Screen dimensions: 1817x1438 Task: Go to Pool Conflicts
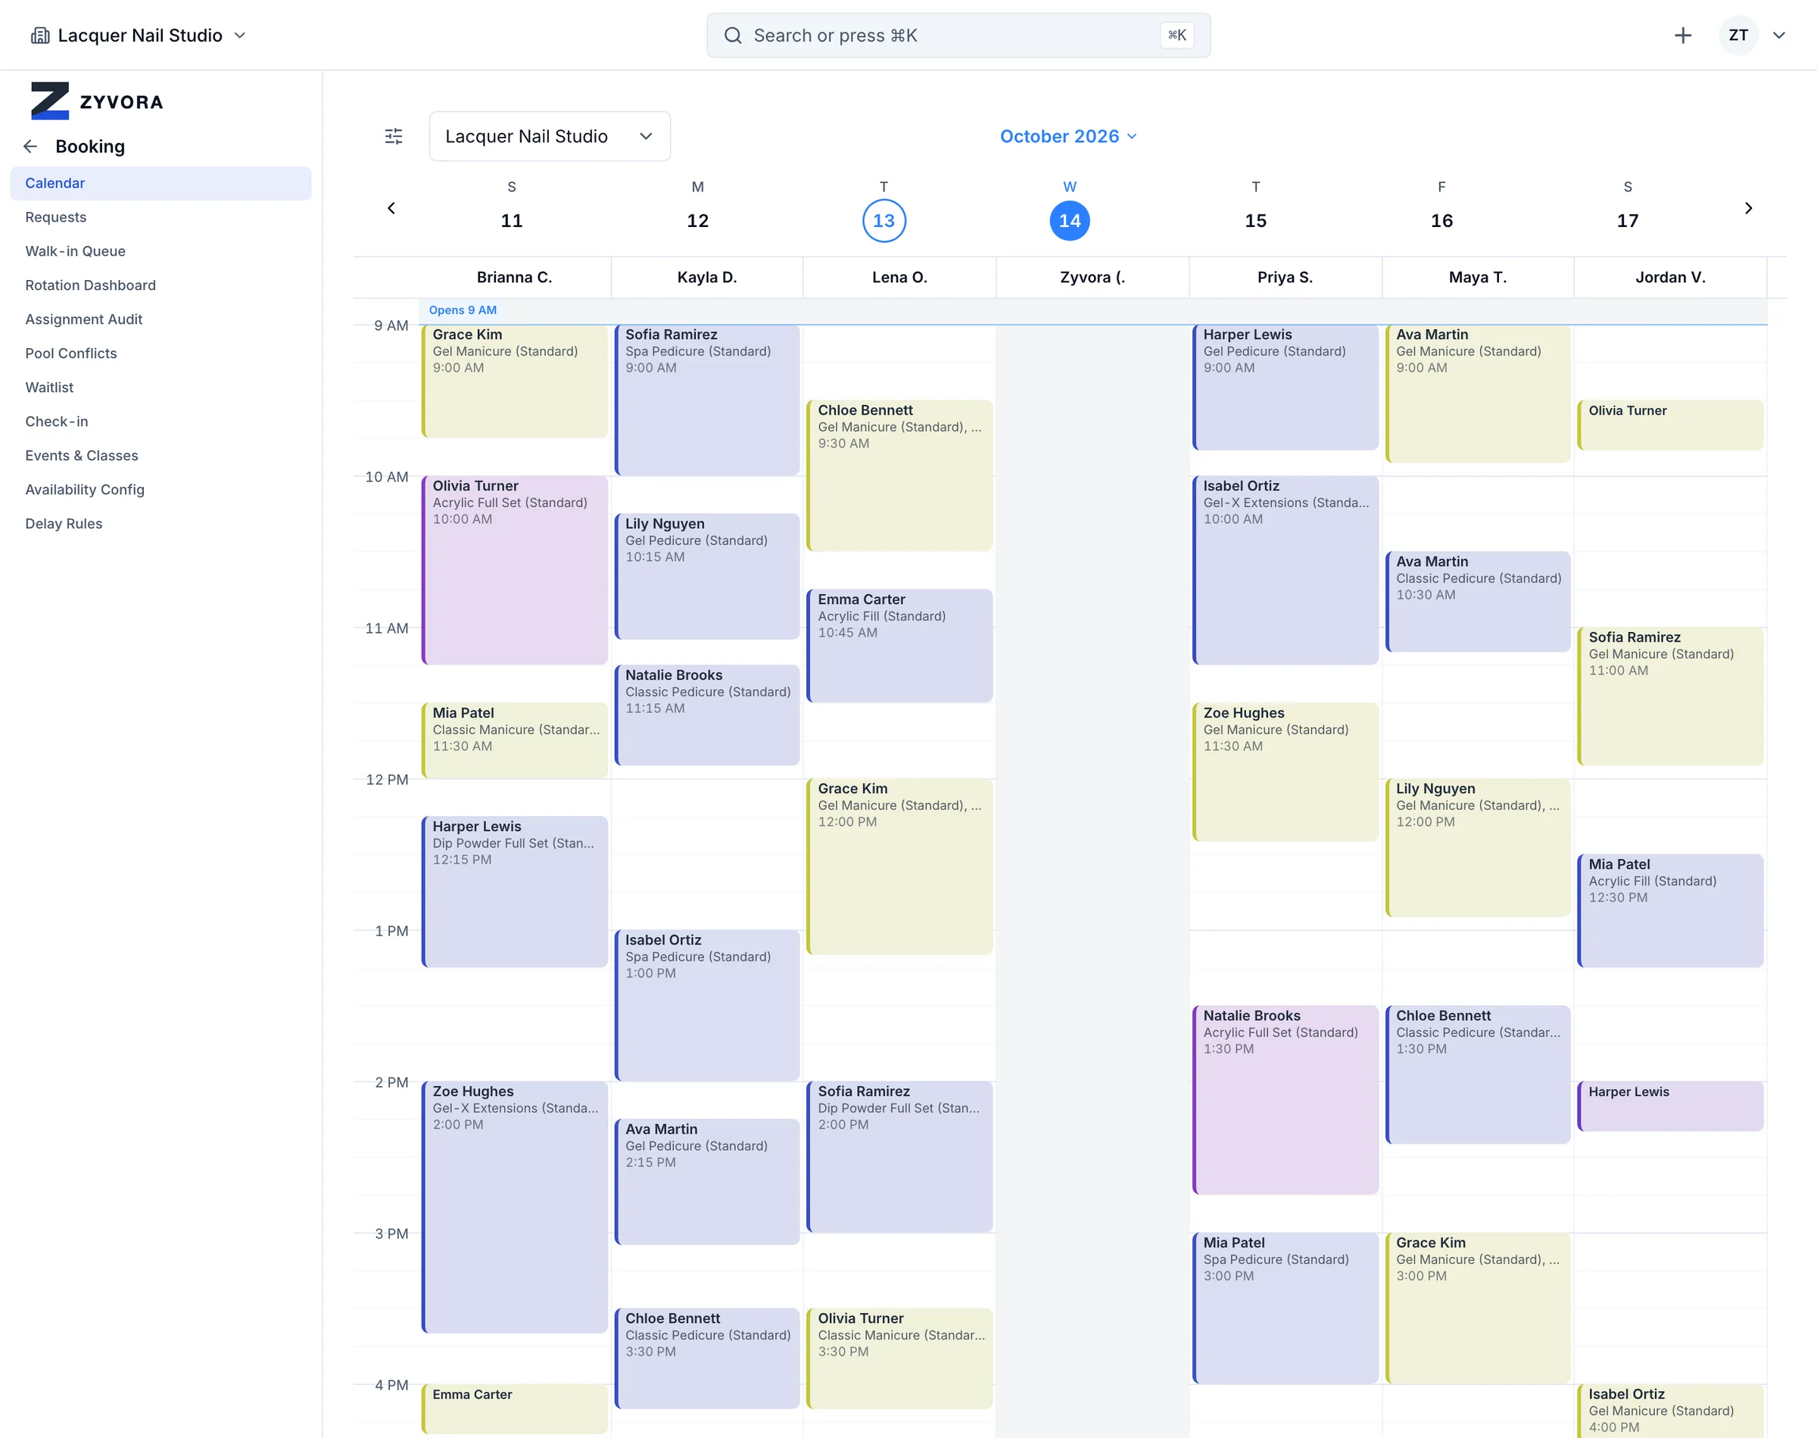click(x=161, y=353)
